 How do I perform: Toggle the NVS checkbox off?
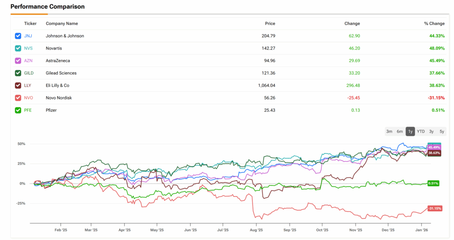(x=18, y=48)
